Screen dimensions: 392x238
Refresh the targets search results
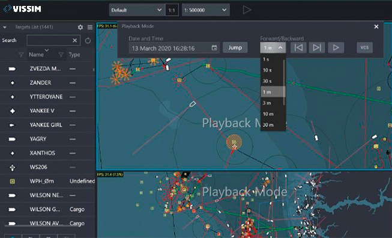pos(88,40)
